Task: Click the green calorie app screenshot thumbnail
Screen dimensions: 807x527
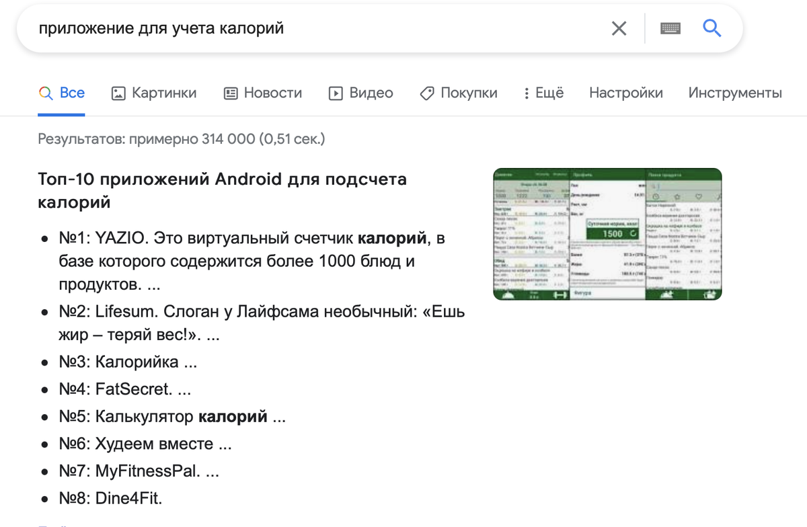Action: [607, 234]
